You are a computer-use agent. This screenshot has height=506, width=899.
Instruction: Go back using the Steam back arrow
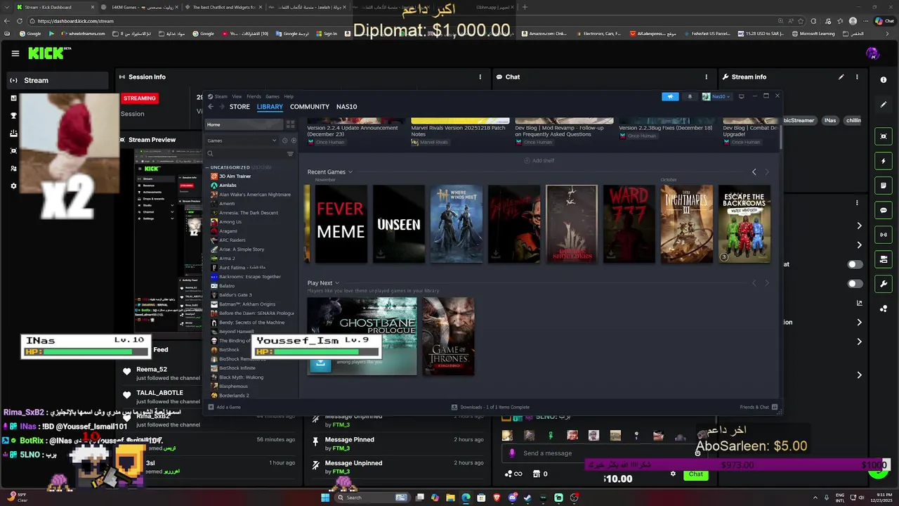pos(211,107)
